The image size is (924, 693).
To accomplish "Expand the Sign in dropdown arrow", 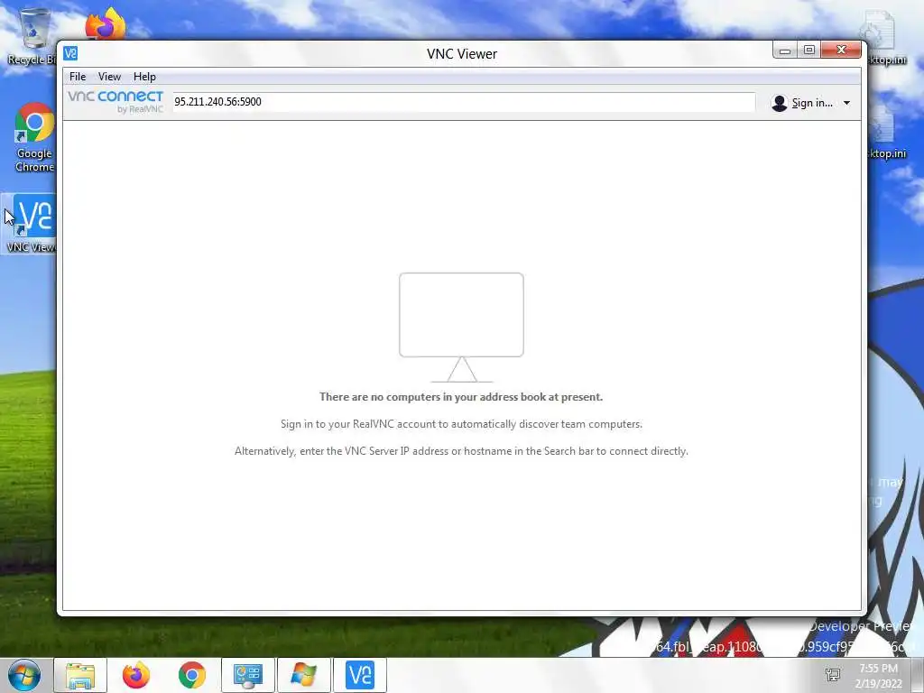I will pyautogui.click(x=846, y=103).
